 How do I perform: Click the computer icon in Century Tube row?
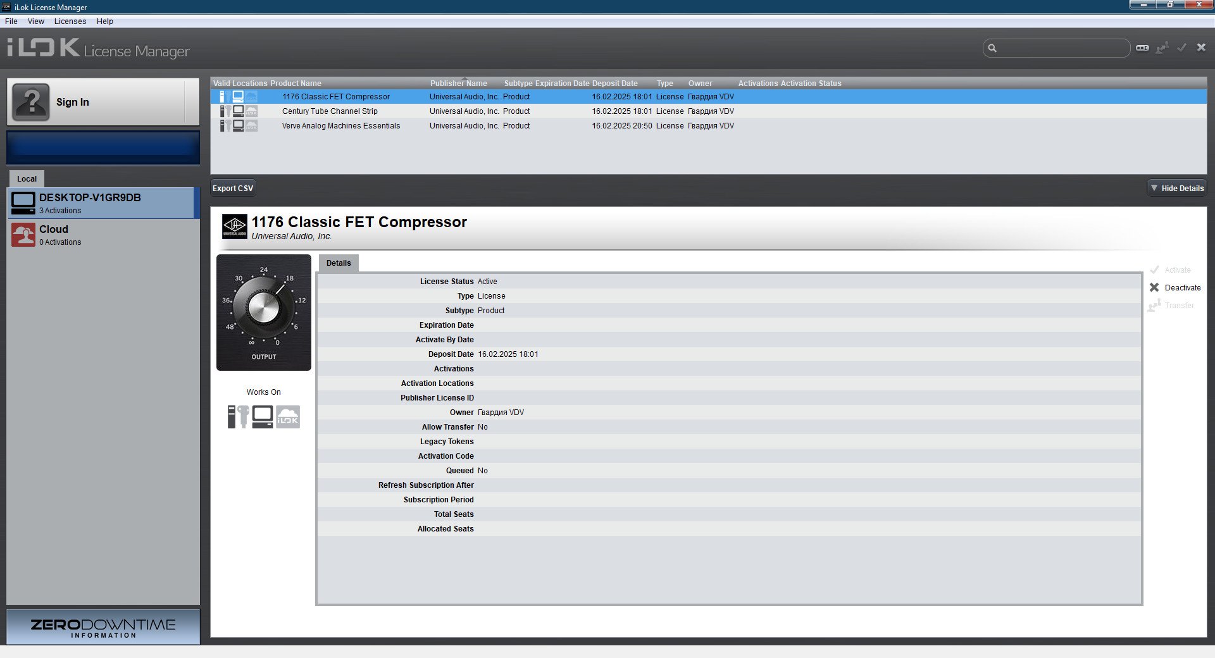(x=238, y=111)
